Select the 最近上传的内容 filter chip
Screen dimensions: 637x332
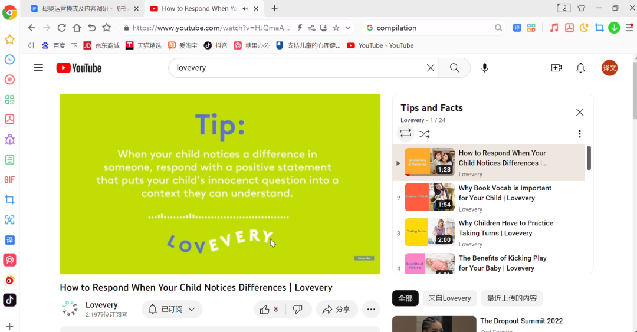512,298
